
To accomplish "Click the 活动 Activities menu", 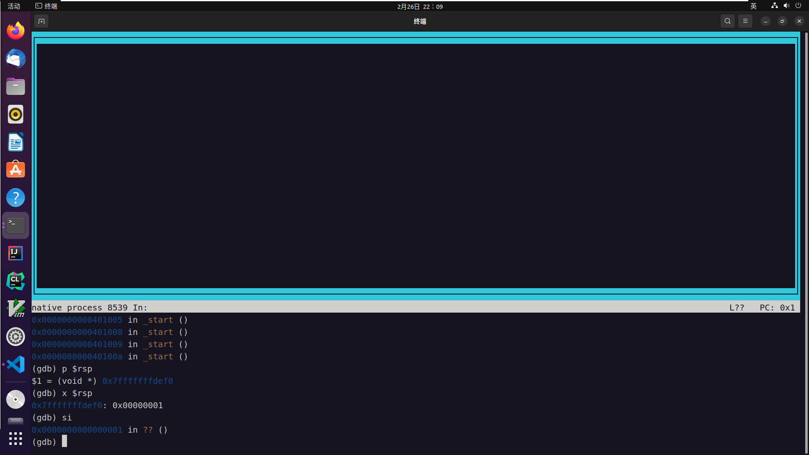I will [14, 6].
